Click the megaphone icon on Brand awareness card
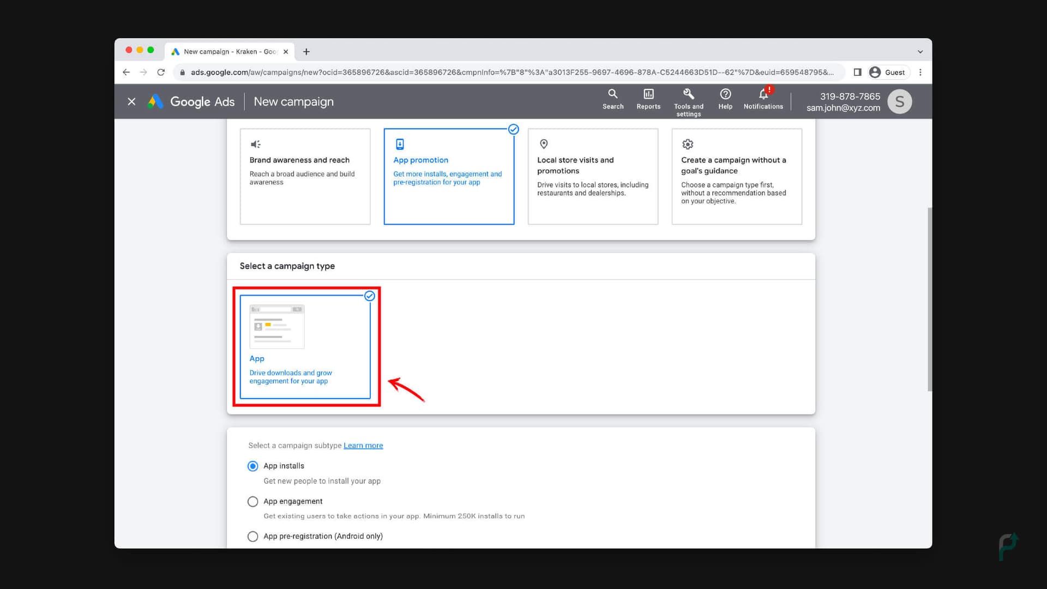This screenshot has width=1047, height=589. tap(255, 144)
